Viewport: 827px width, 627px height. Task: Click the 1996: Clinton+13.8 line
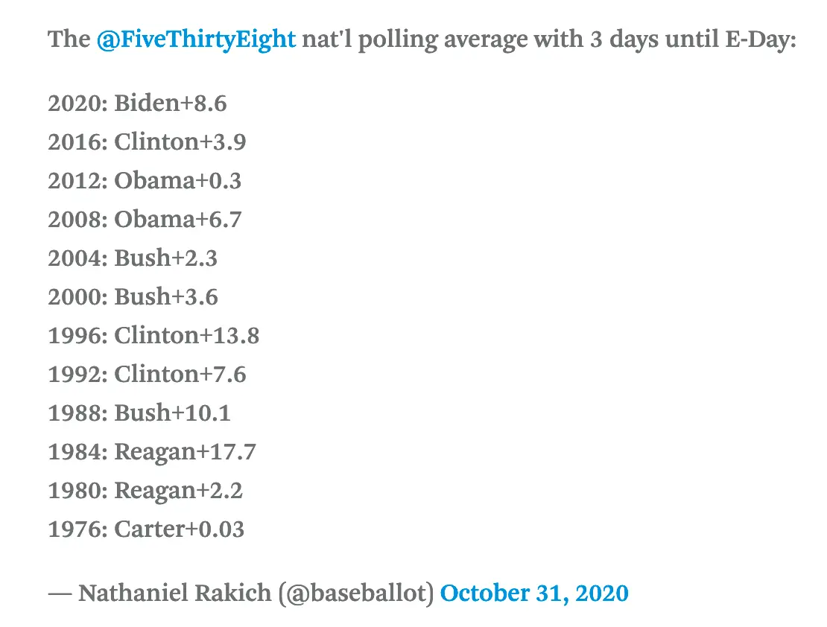pos(153,336)
